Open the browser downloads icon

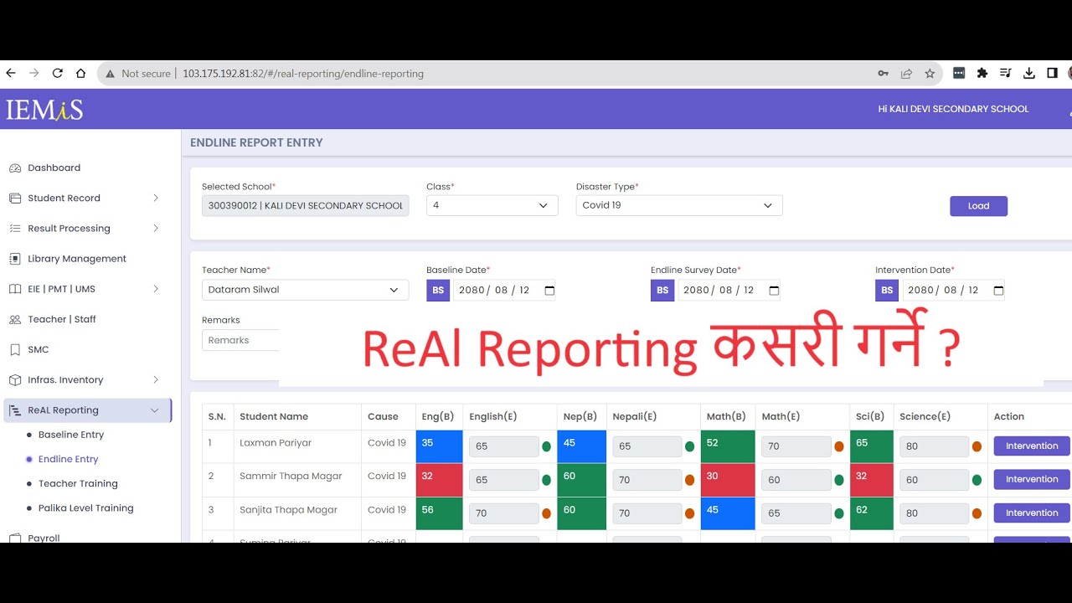tap(1029, 74)
